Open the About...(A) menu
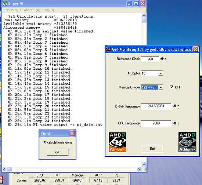Viewport: 202px width, 185px height. [x=32, y=10]
